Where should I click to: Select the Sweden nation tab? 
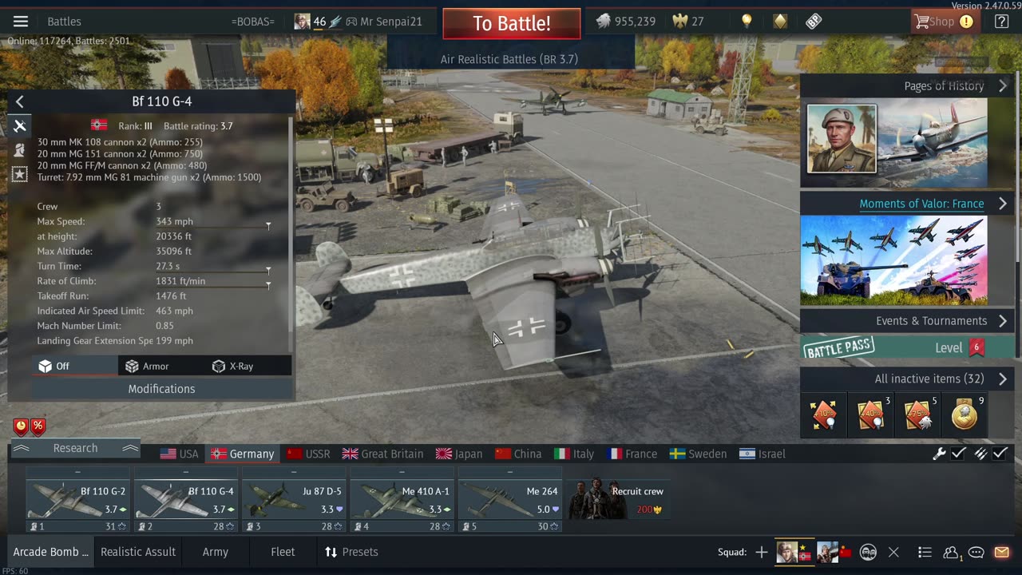coord(698,454)
